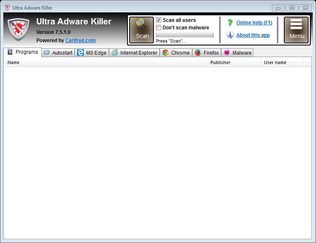Close the Ultra Adware Killer window
The height and width of the screenshot is (243, 316).
click(305, 8)
